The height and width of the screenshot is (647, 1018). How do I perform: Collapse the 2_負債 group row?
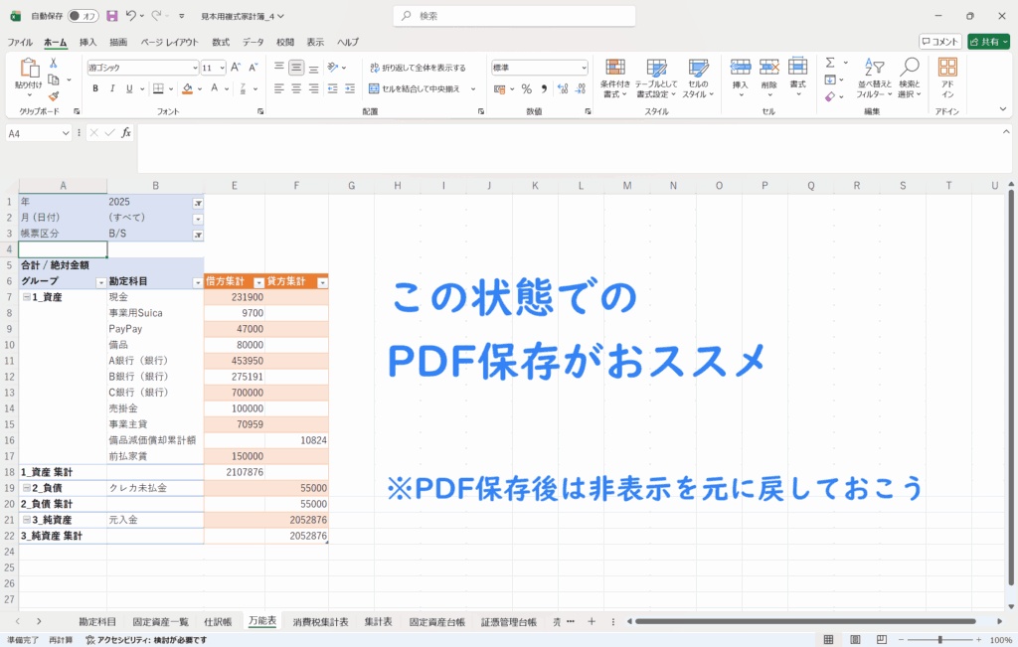[27, 488]
